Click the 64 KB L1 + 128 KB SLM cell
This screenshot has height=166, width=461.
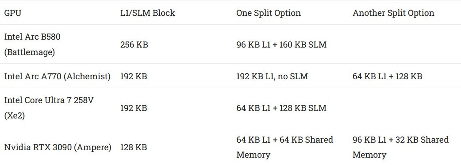[x=281, y=108]
